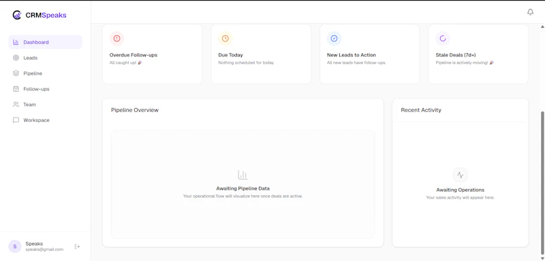Click the logout icon beside Speaks
The width and height of the screenshot is (545, 261).
click(77, 247)
